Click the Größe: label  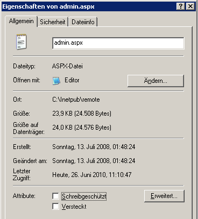(22, 114)
